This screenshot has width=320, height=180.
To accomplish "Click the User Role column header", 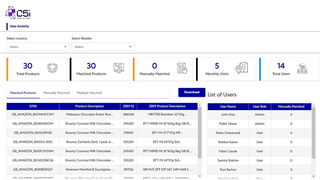I will 260,106.
